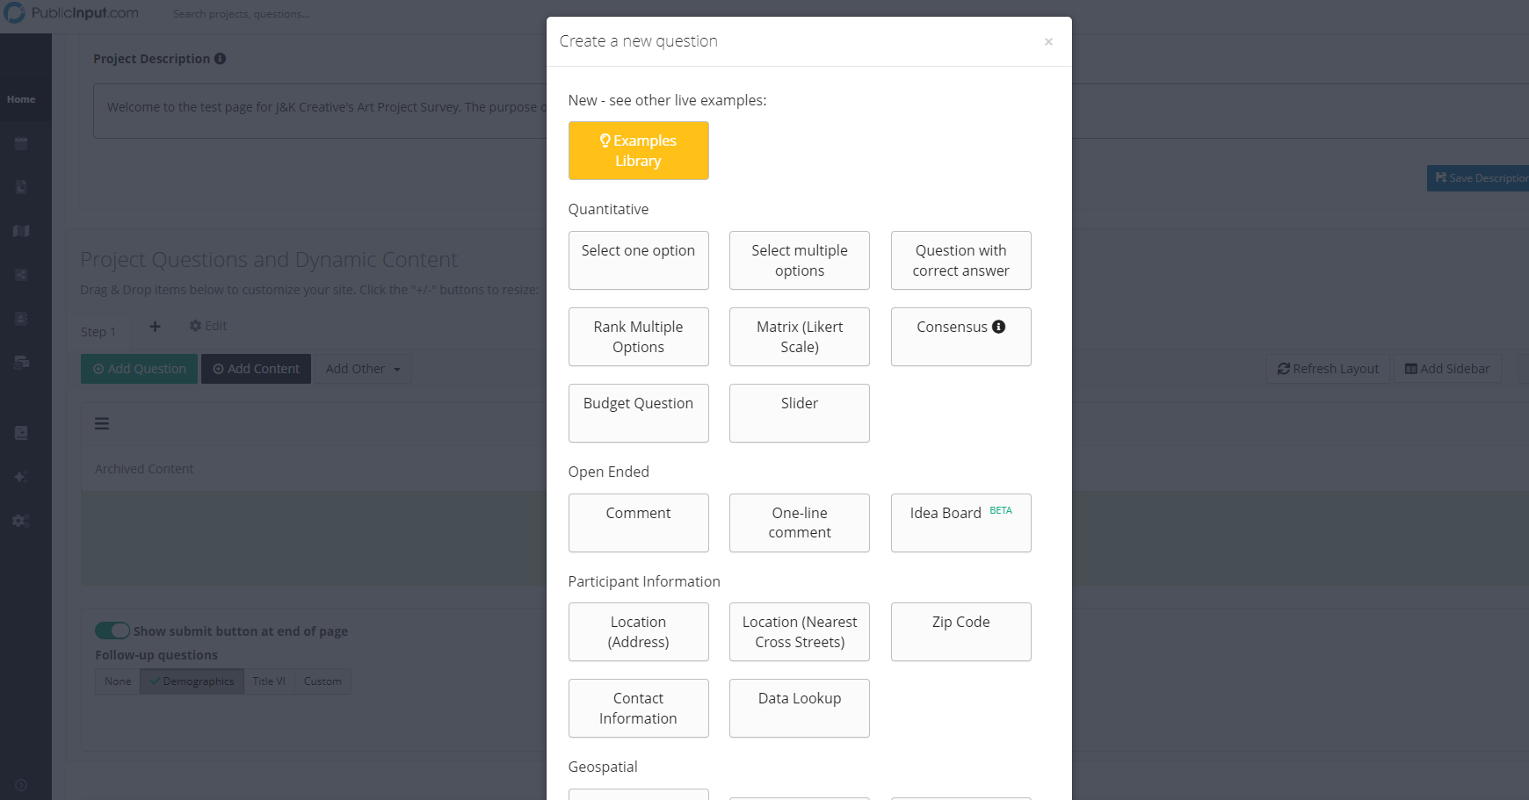Select None for follow-up questions
The height and width of the screenshot is (800, 1529).
(118, 681)
